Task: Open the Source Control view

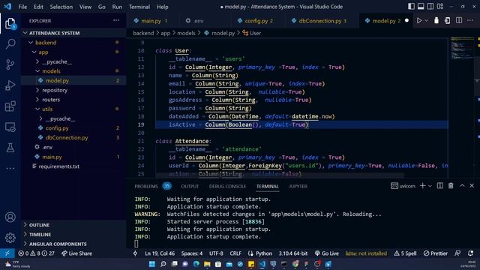Action: (x=10, y=64)
